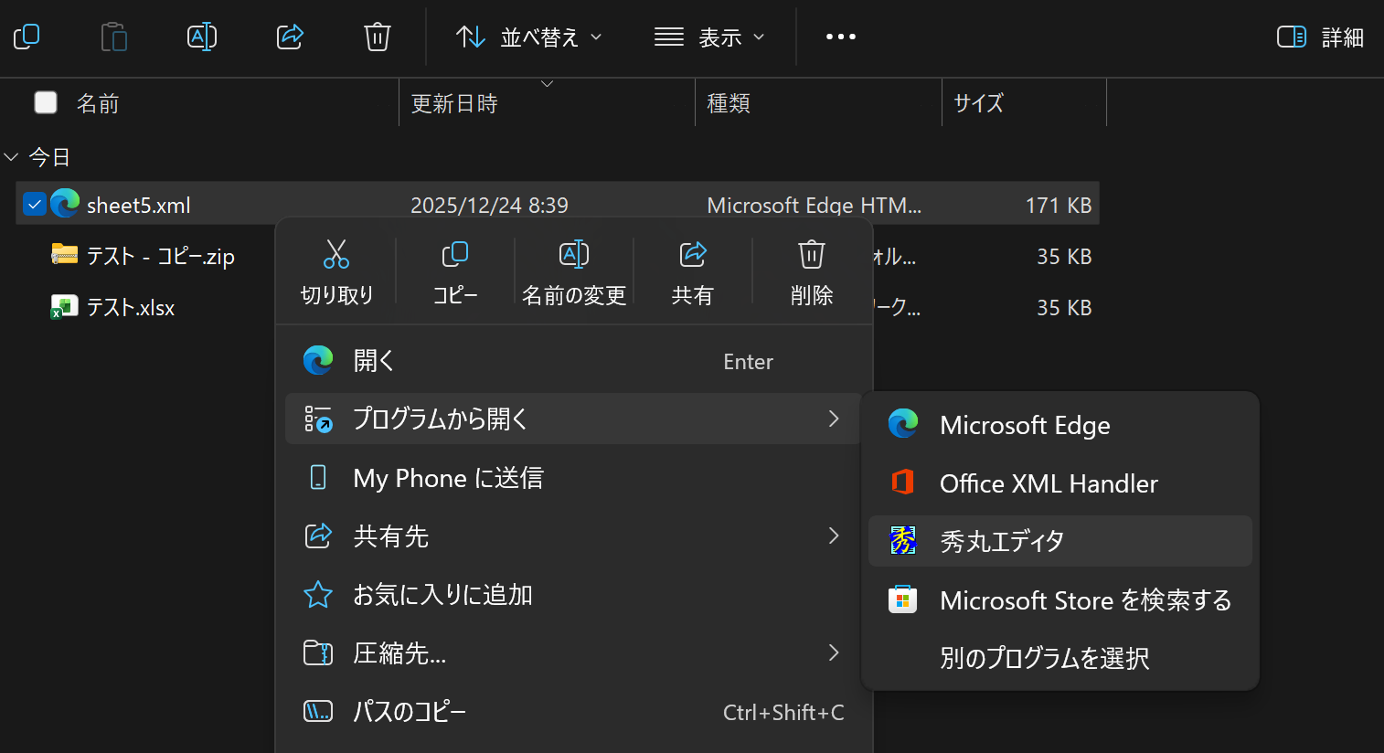
Task: Click the delete (削除) icon in context menu
Action: click(811, 255)
